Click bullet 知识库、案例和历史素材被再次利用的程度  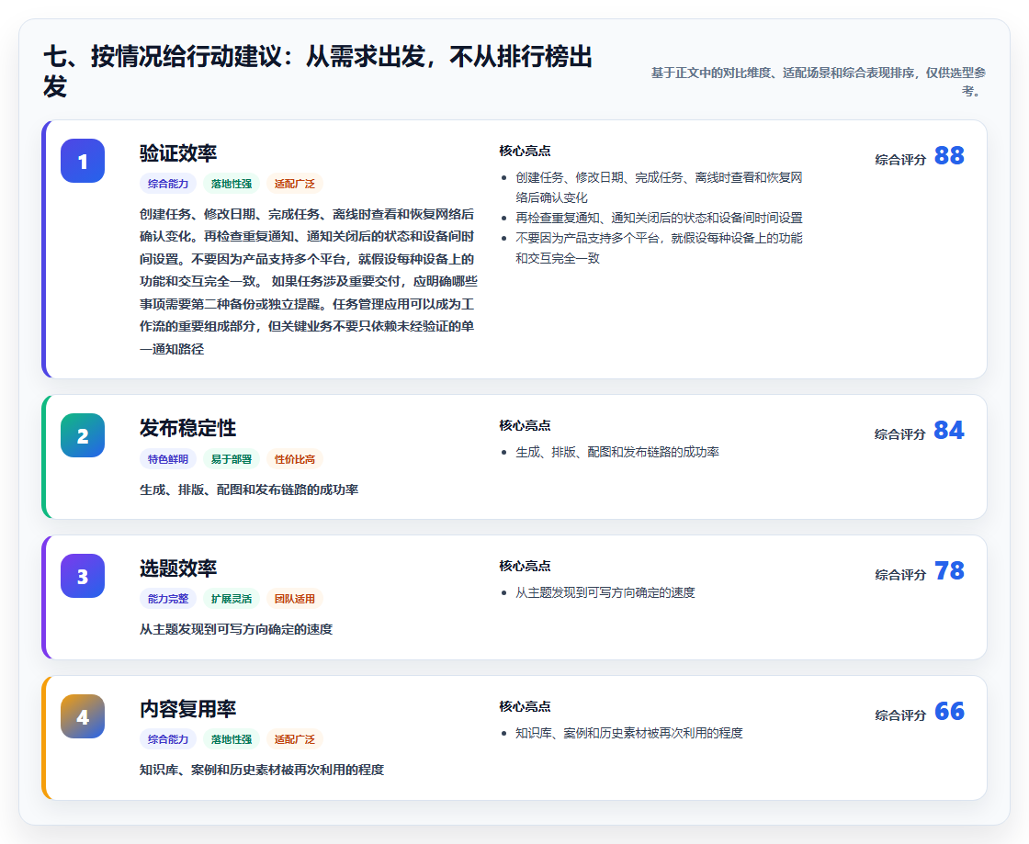(628, 733)
